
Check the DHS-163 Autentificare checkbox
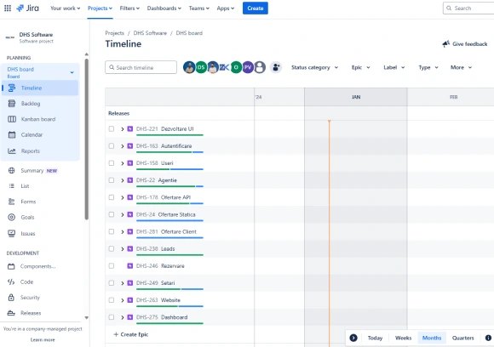(112, 146)
